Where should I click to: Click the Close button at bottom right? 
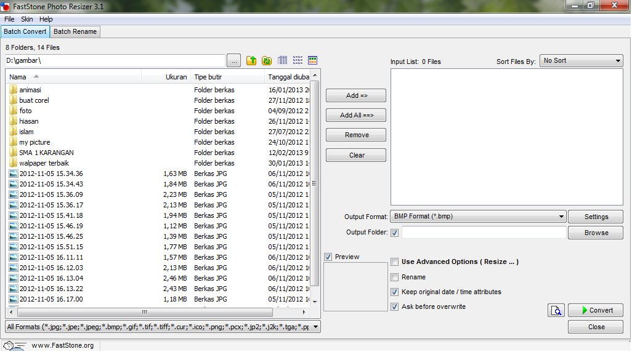pyautogui.click(x=596, y=327)
